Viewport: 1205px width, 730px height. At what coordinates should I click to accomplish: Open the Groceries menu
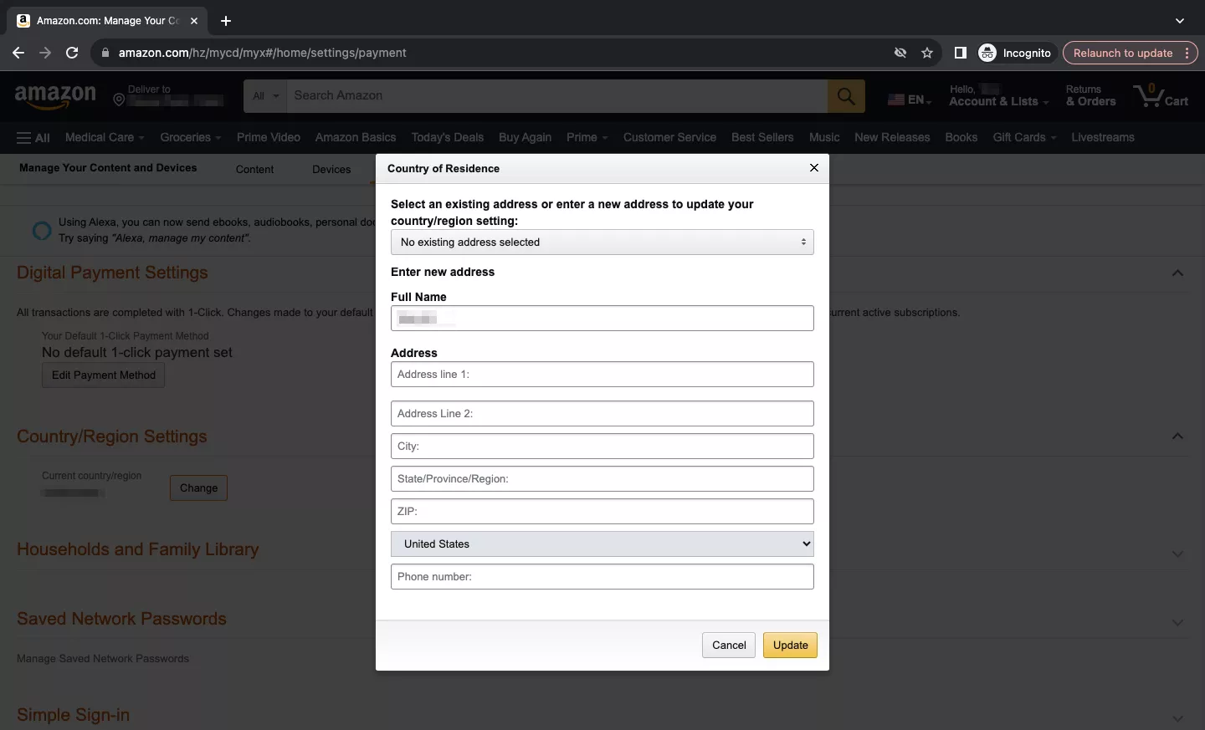click(191, 137)
